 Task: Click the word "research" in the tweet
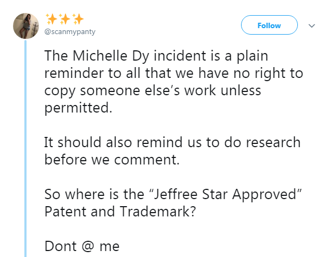[273, 142]
